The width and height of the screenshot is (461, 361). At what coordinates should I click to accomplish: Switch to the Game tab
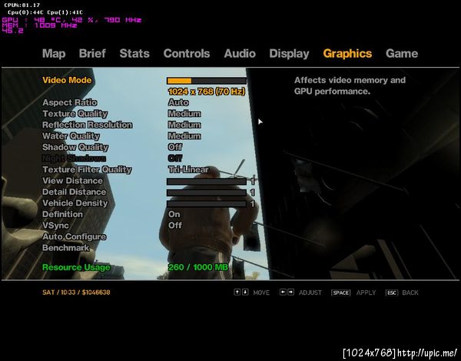tap(402, 53)
